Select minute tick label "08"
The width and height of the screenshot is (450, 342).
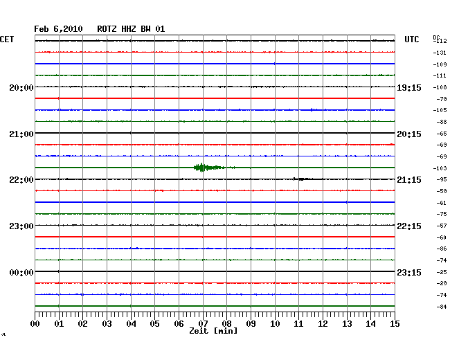226,324
